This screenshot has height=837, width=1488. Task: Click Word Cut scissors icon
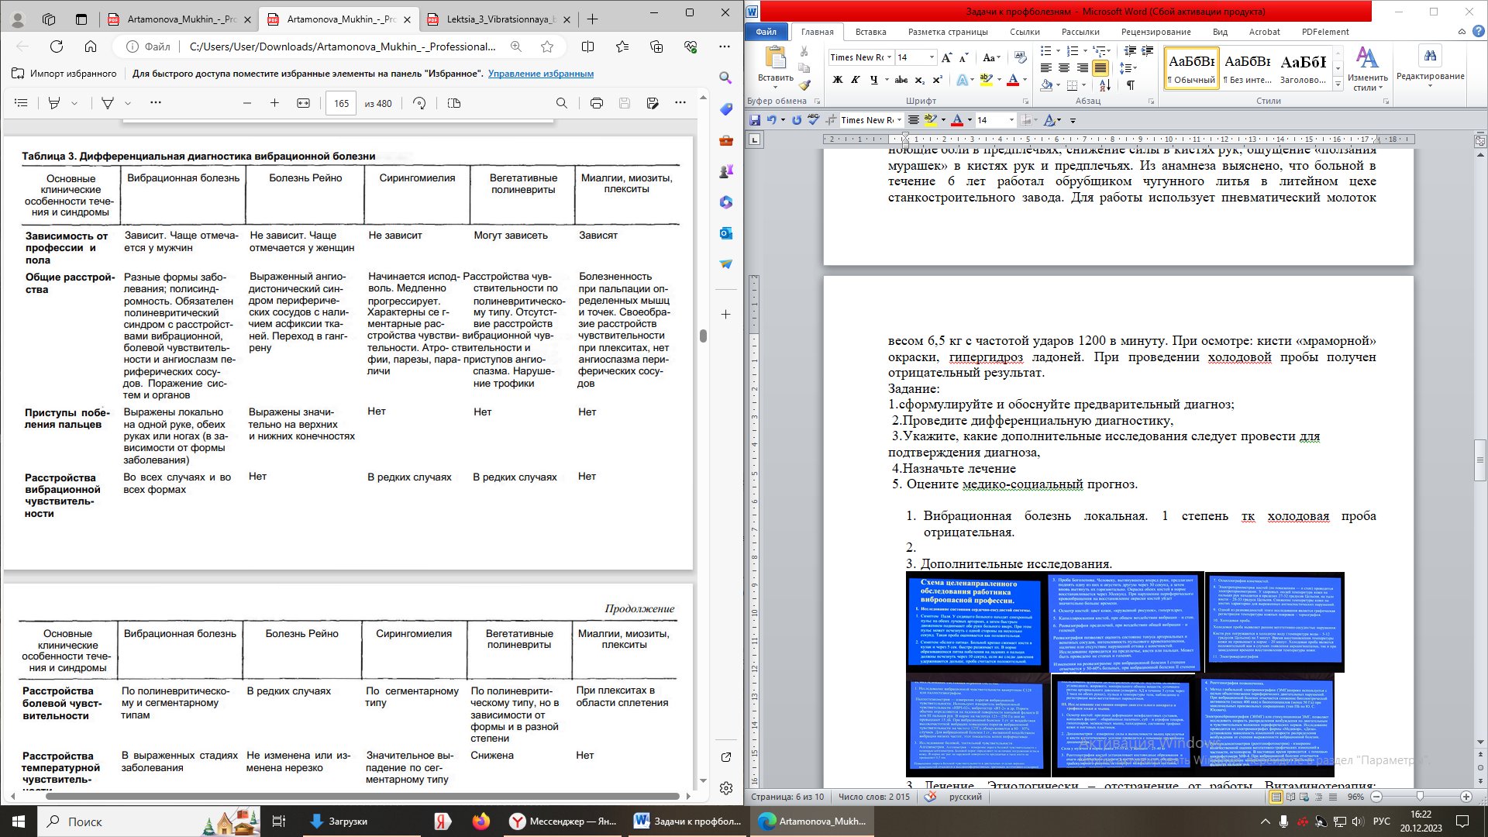(804, 51)
